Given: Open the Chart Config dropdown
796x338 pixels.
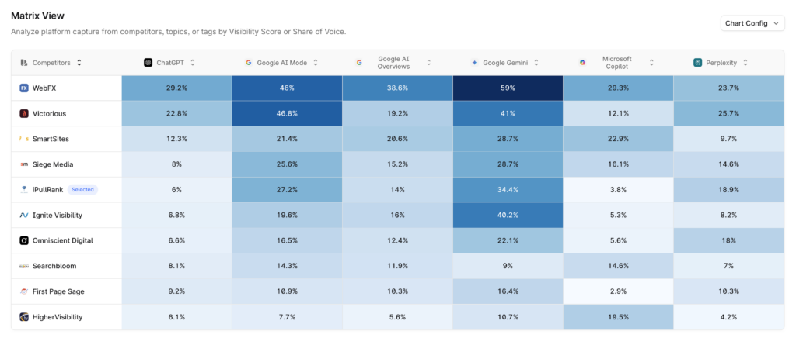Looking at the screenshot, I should [x=752, y=23].
